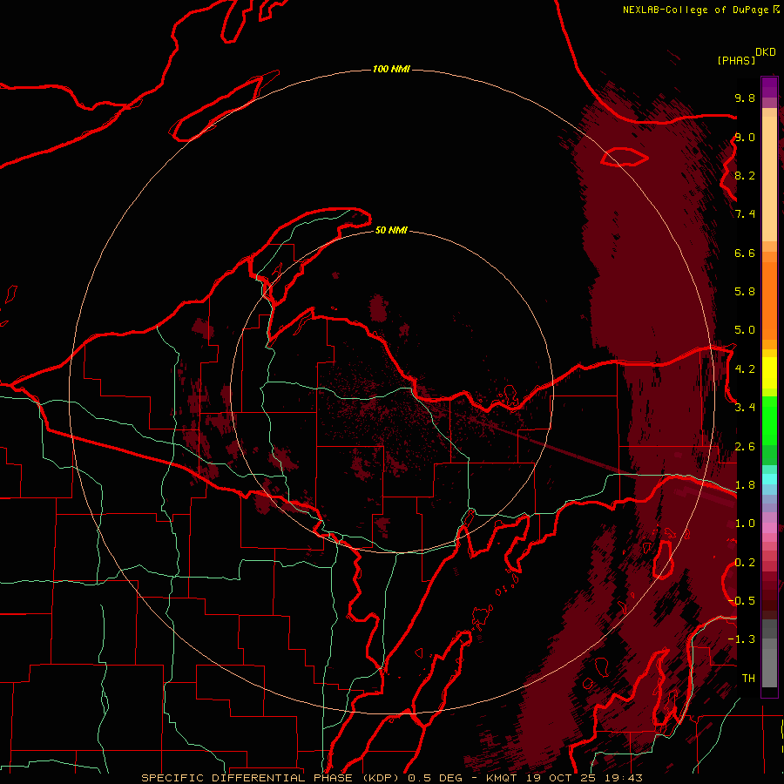Select the -1.3 scale value
Image resolution: width=784 pixels, height=784 pixels.
coord(741,639)
